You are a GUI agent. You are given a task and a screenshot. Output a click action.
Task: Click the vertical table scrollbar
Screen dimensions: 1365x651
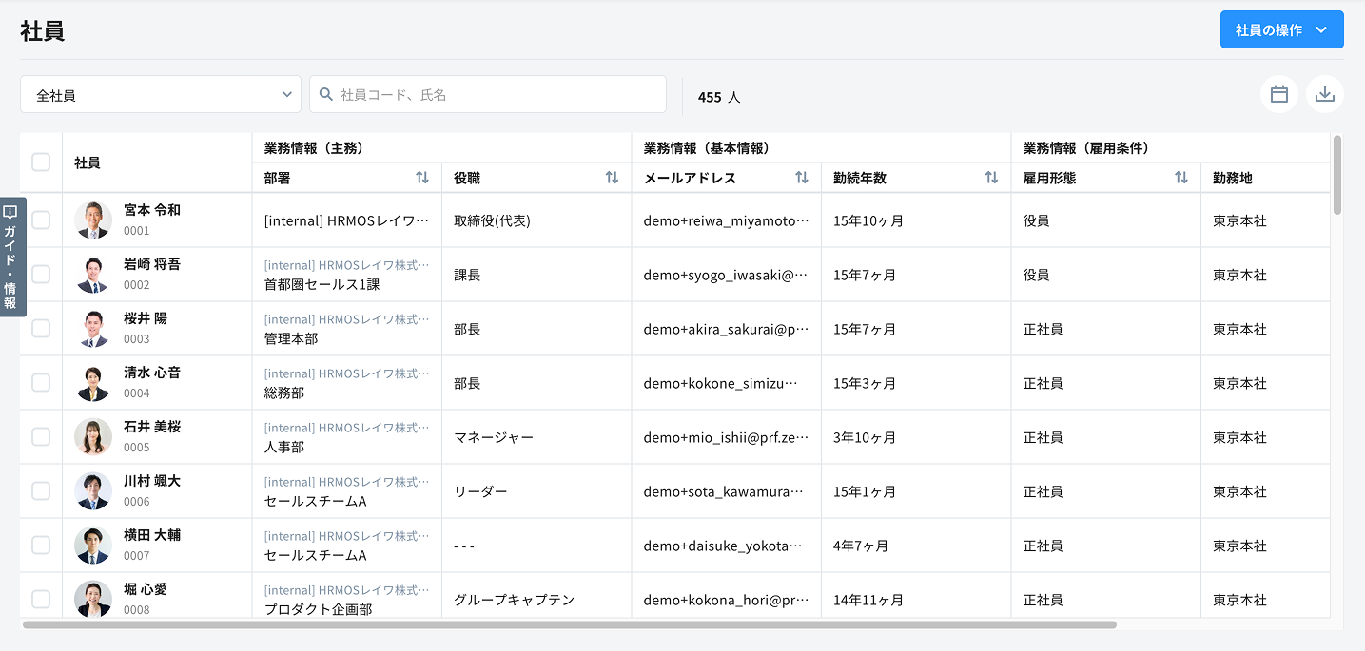click(x=1337, y=174)
